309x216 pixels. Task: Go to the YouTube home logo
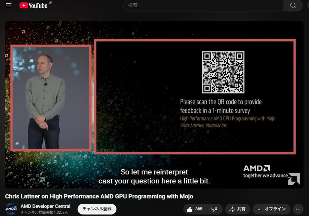33,5
